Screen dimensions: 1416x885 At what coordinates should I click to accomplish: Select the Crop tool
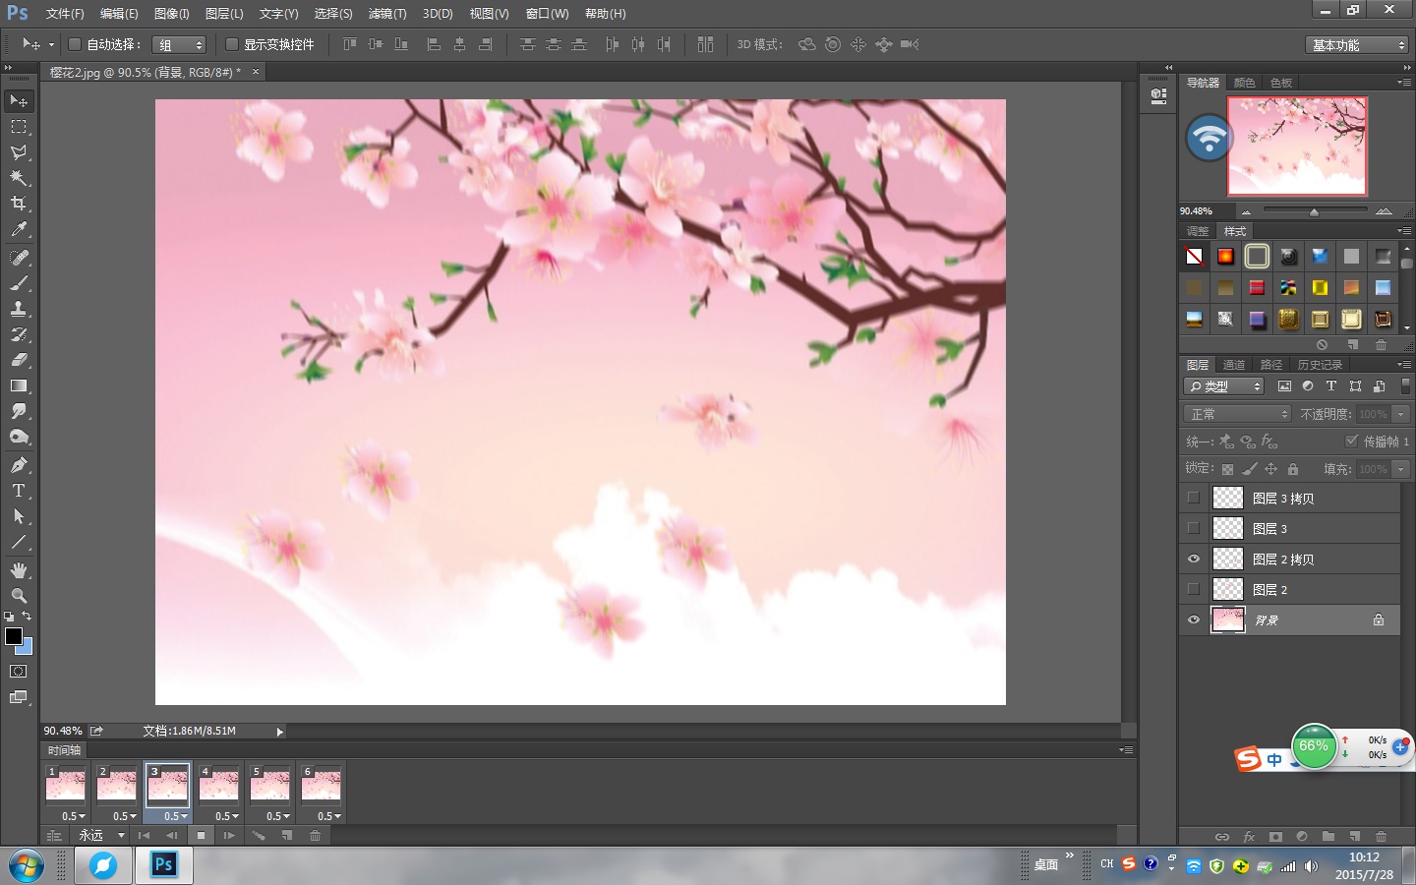(19, 204)
